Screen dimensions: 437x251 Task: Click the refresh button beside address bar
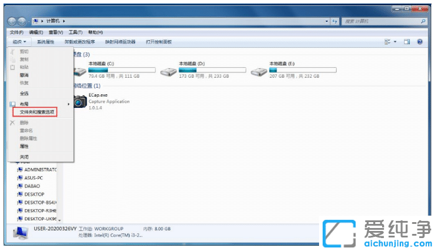[x=334, y=21]
